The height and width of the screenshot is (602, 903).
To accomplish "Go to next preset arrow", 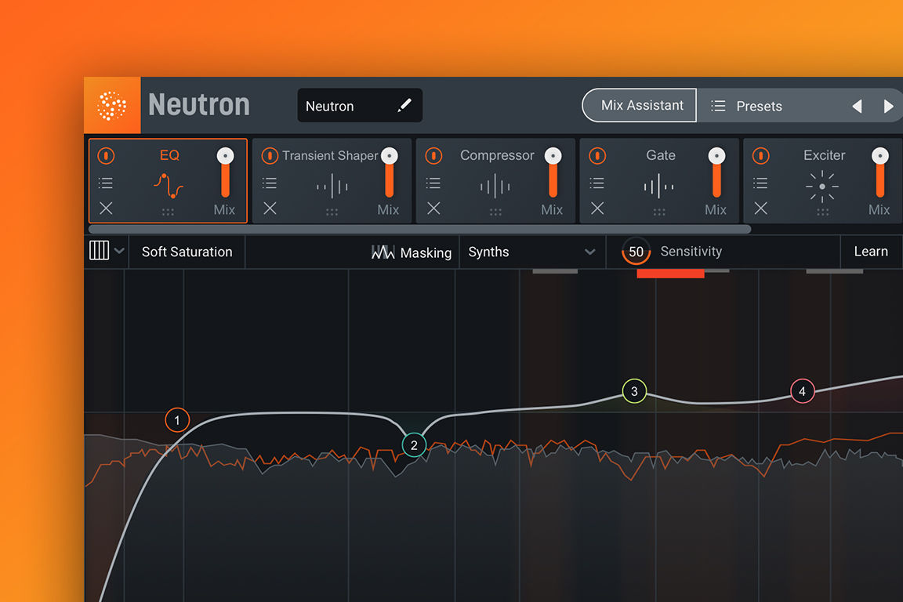I will tap(888, 106).
